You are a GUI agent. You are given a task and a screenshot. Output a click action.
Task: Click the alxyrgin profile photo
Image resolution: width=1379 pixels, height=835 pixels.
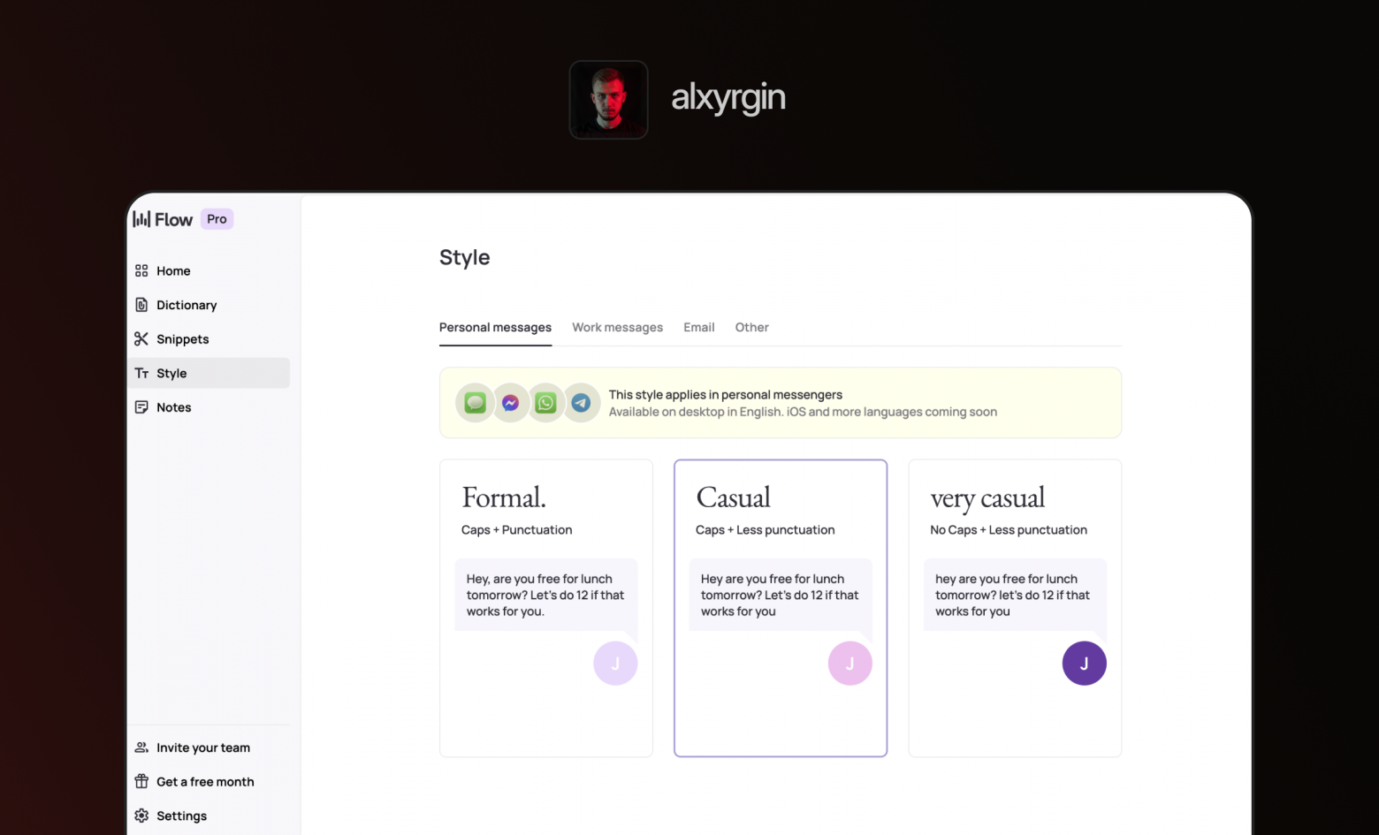(608, 100)
